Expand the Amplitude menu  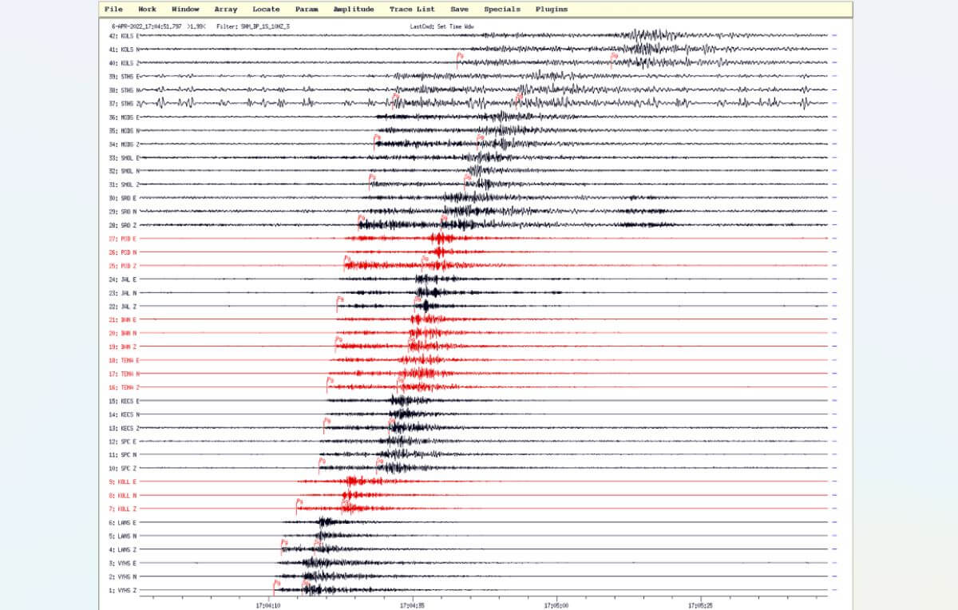click(x=353, y=10)
